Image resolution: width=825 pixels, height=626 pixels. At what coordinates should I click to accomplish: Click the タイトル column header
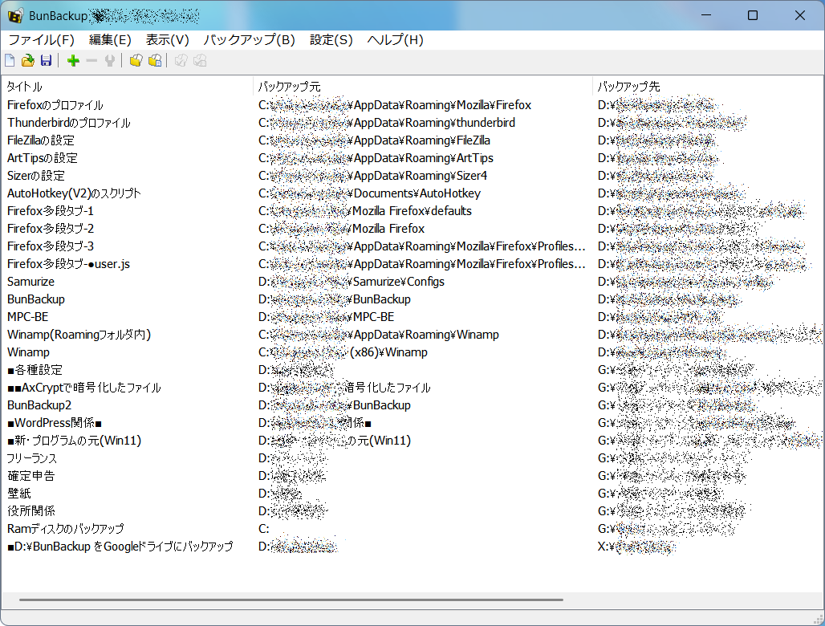(x=25, y=87)
